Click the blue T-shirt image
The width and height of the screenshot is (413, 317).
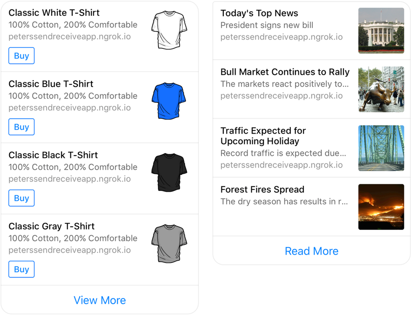[x=169, y=101]
